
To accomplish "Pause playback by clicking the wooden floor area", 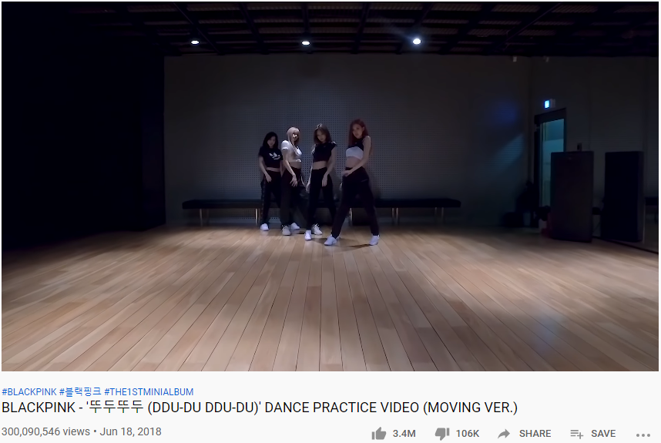I will (330, 304).
